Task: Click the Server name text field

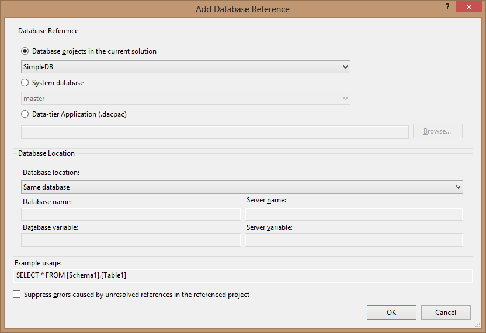Action: [354, 214]
